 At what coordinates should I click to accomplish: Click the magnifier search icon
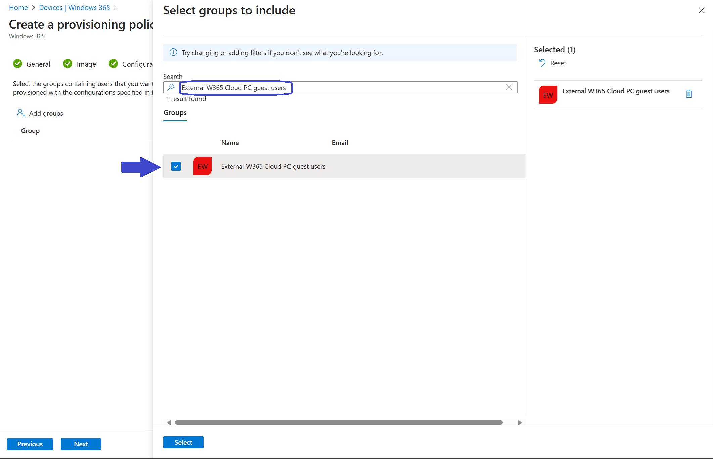click(x=171, y=87)
